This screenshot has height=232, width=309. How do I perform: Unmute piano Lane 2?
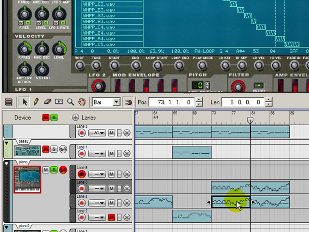point(112,217)
